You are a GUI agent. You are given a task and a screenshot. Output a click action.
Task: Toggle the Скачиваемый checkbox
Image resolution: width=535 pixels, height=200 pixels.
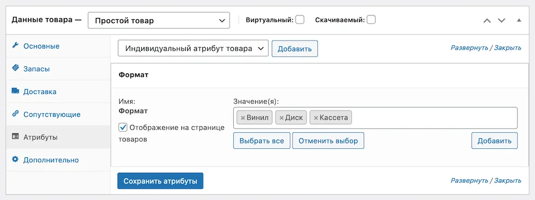pyautogui.click(x=371, y=20)
